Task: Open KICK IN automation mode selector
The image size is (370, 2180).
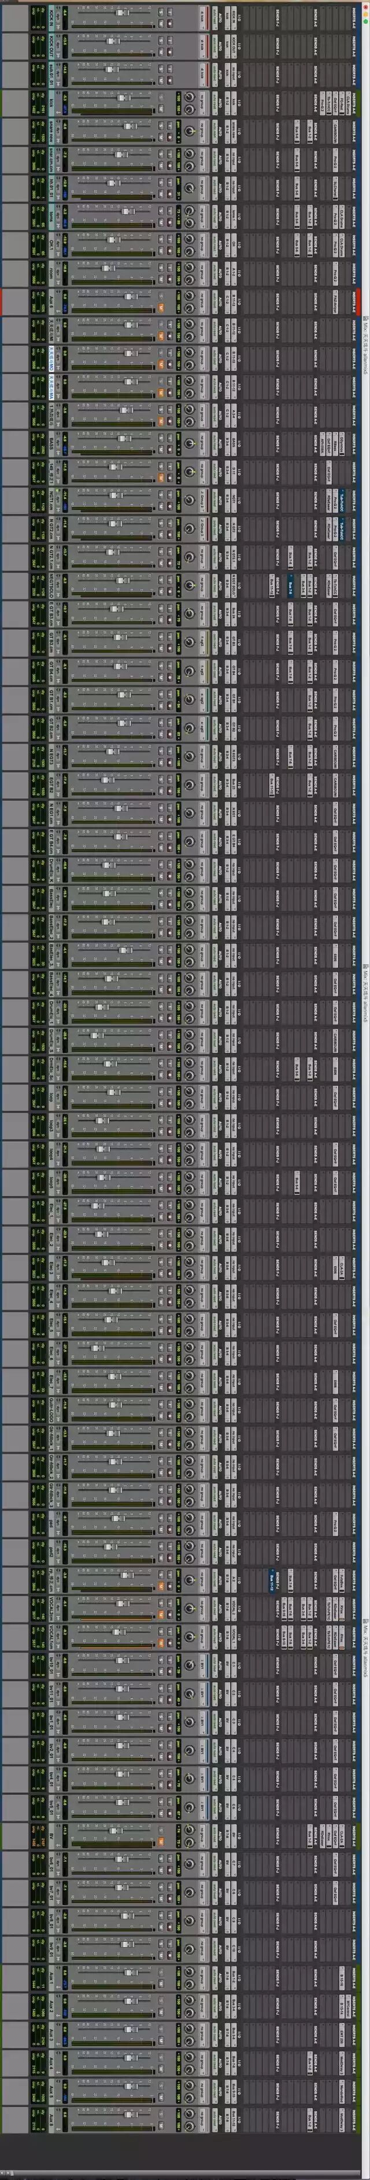Action: 214,17
